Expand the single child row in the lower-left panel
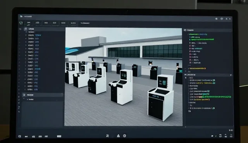The width and height of the screenshot is (248, 143). pos(28,99)
